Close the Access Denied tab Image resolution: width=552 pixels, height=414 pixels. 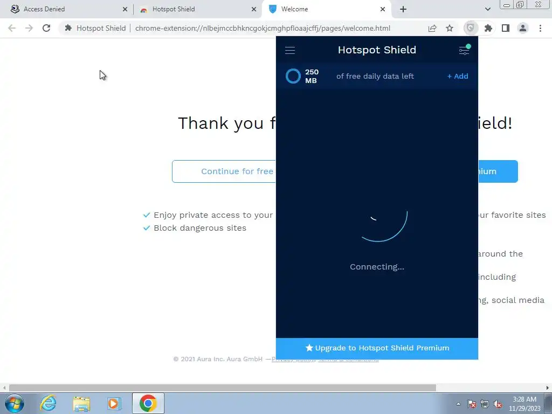pyautogui.click(x=125, y=9)
